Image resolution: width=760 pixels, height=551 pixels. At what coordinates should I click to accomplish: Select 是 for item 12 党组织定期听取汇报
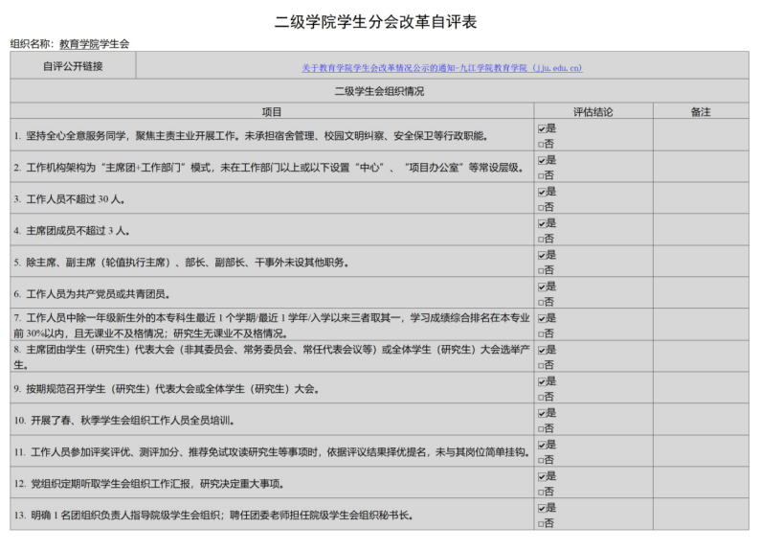(x=542, y=477)
